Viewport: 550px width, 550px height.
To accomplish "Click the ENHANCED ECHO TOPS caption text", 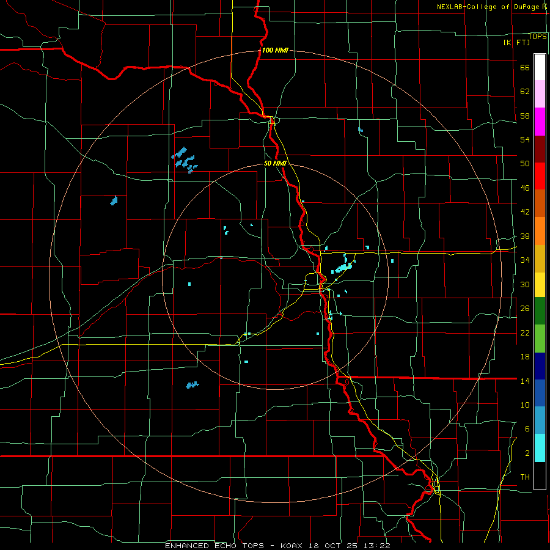I will 215,546.
